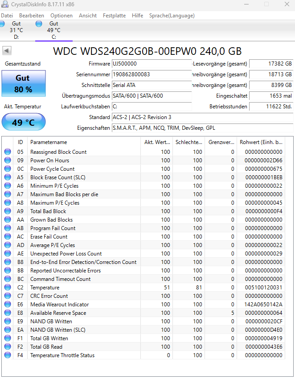Click status orb for Available Reserve Space
This screenshot has height=379, width=295.
click(8, 313)
